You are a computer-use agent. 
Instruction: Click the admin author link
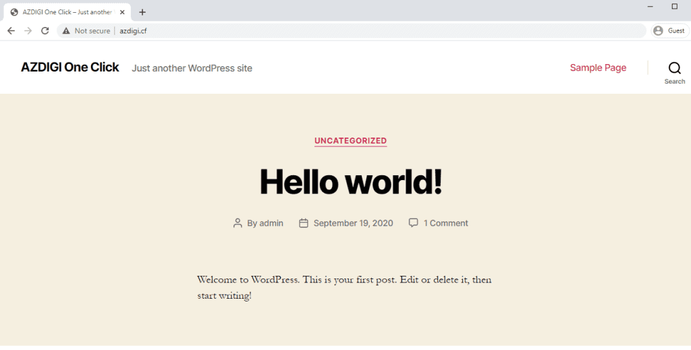[271, 223]
